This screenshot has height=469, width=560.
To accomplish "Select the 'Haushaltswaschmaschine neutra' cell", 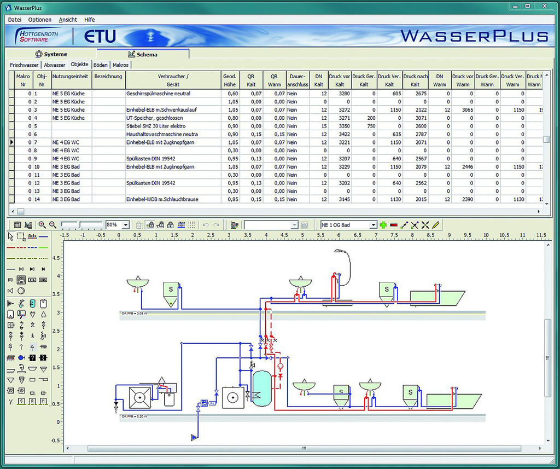I will [x=173, y=135].
